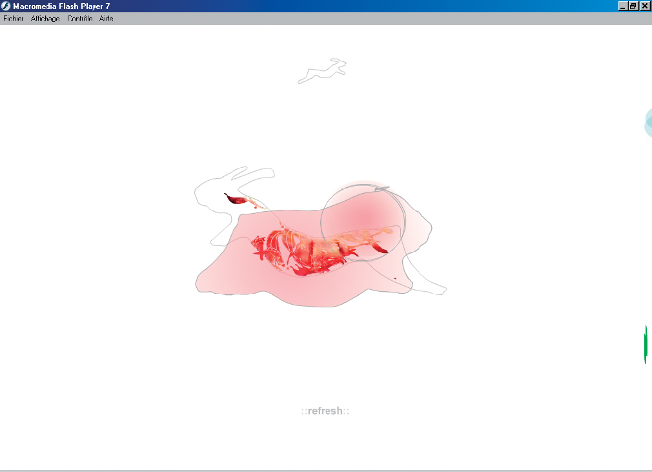The height and width of the screenshot is (472, 652).
Task: Minimize the Flash Player window
Action: [622, 6]
